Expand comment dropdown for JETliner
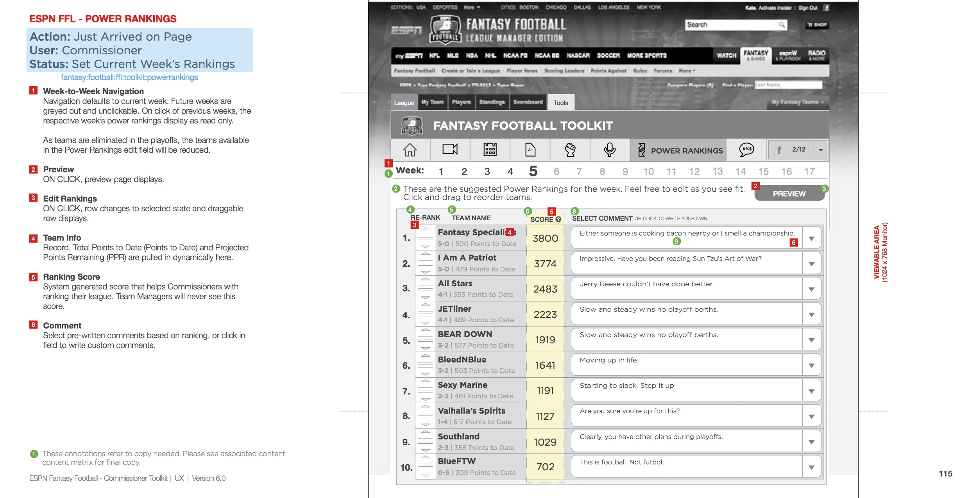 tap(812, 314)
